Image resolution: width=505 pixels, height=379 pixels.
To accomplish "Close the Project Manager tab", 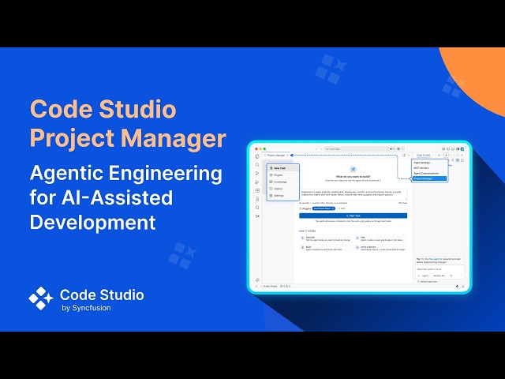I will coord(288,156).
